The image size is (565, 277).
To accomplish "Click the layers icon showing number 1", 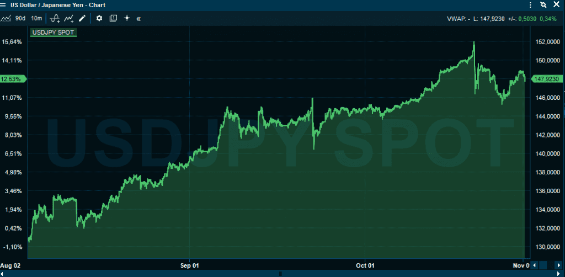I will click(113, 18).
